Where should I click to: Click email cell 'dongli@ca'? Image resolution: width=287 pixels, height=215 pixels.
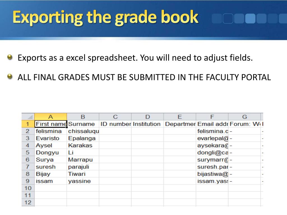tap(212, 153)
